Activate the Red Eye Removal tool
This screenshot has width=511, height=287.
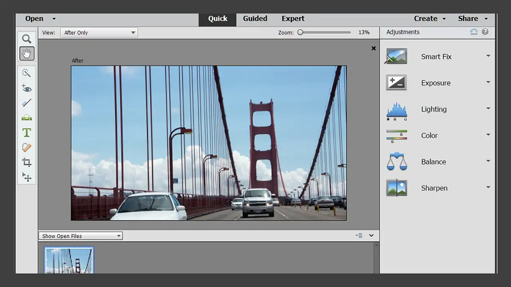click(26, 88)
